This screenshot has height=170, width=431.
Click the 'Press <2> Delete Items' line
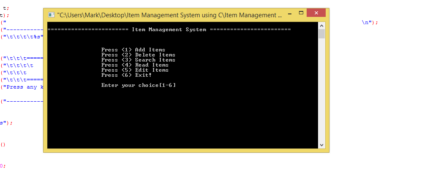[138, 55]
